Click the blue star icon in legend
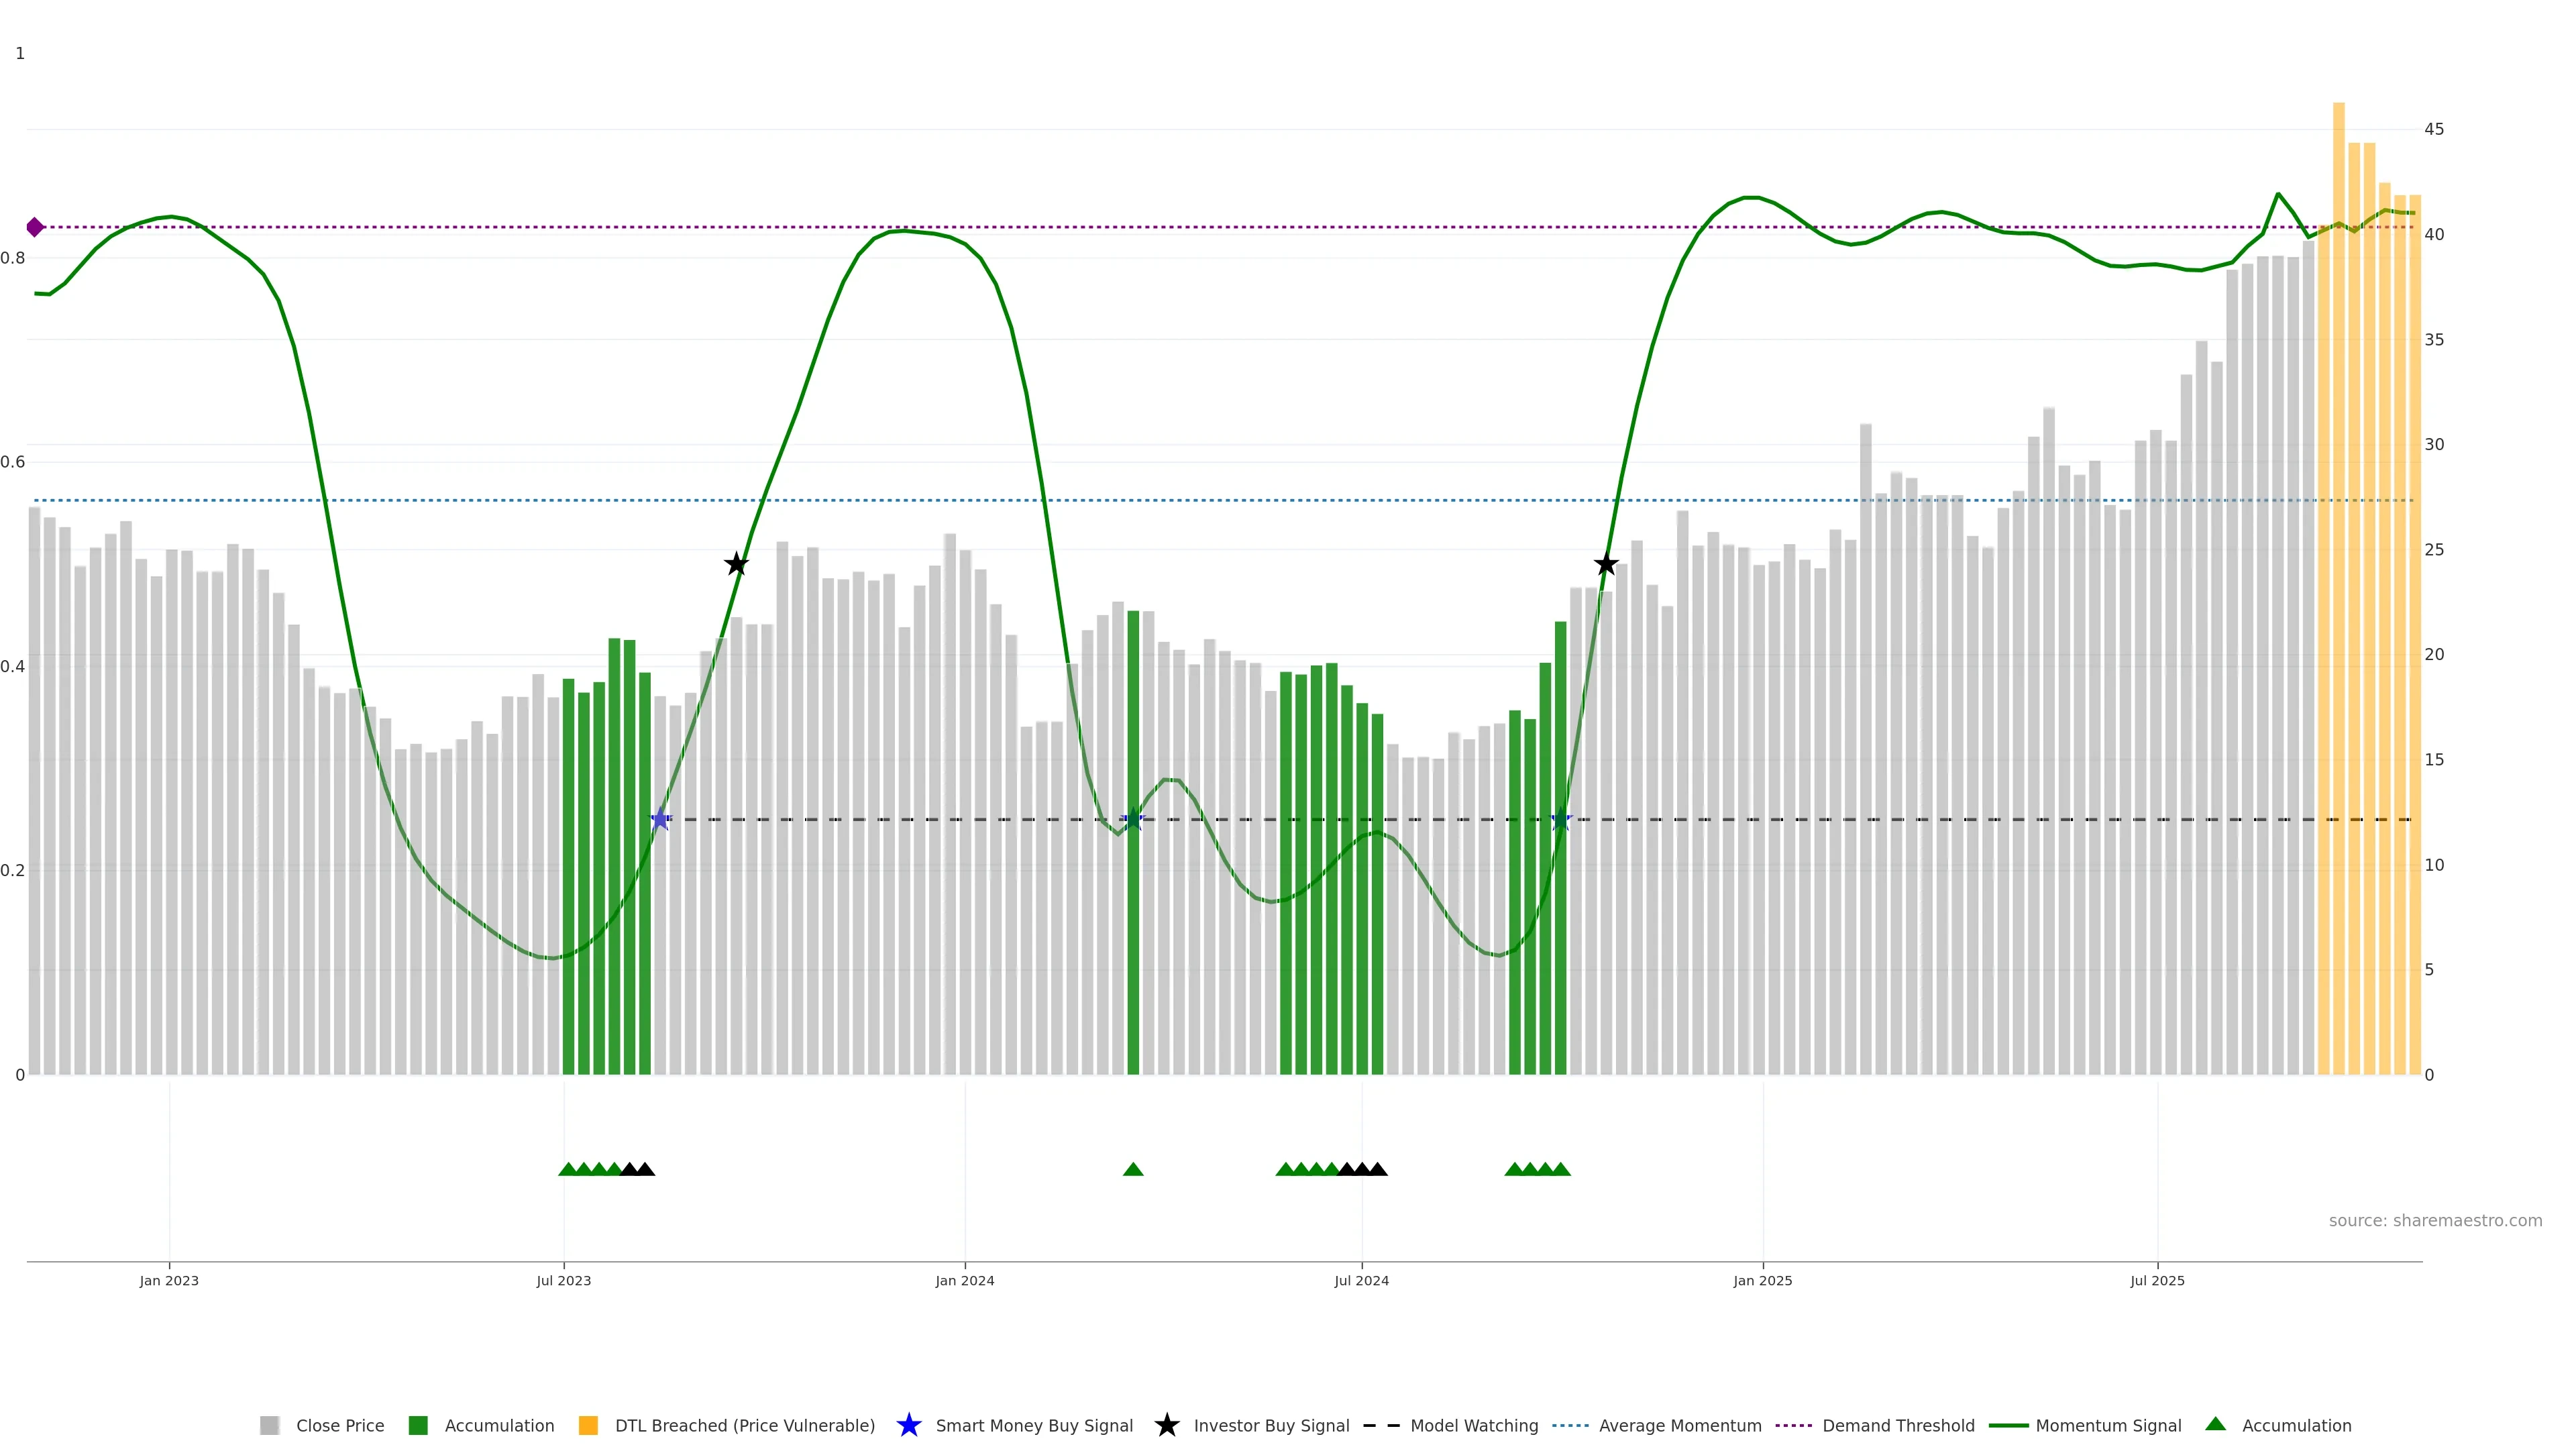The image size is (2576, 1449). pyautogui.click(x=908, y=1425)
